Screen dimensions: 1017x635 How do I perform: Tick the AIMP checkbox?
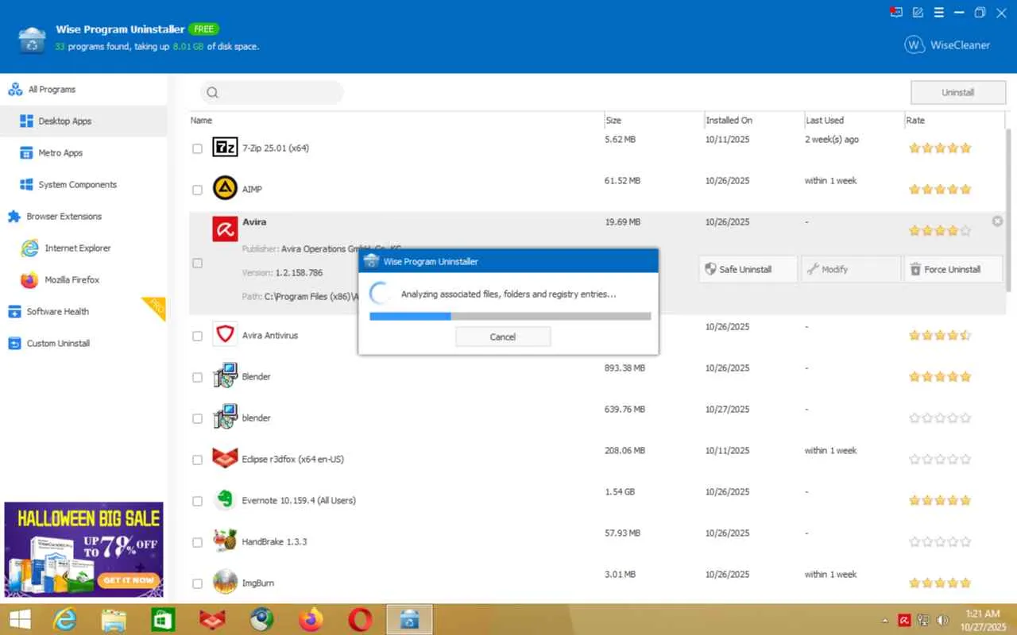pos(197,190)
